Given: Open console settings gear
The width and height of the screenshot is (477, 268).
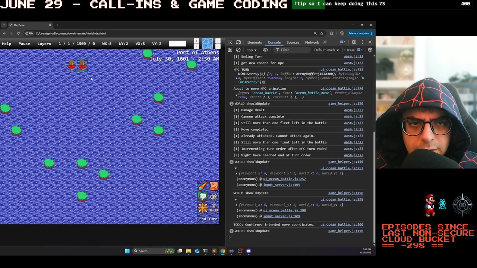Looking at the screenshot, I should [370, 50].
